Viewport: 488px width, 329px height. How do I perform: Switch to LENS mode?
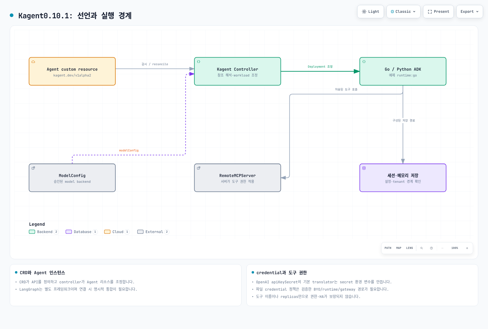[x=410, y=248]
